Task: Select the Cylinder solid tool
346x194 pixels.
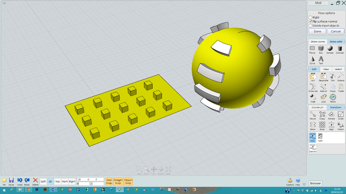Action: point(340,49)
